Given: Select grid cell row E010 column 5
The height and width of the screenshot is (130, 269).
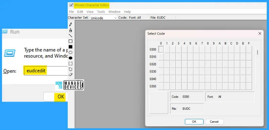Looking at the screenshot, I should pyautogui.click(x=190, y=57).
